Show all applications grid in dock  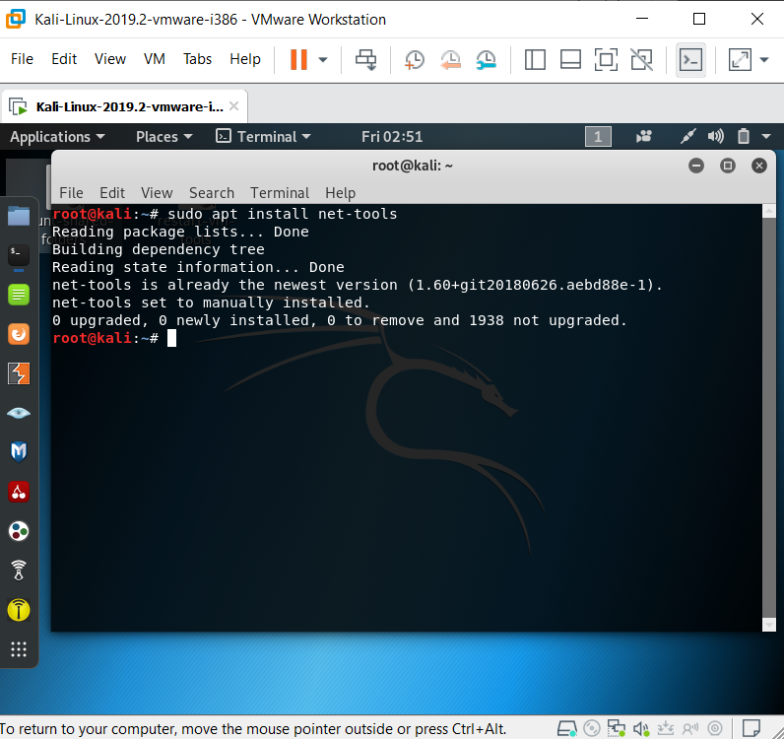click(18, 648)
